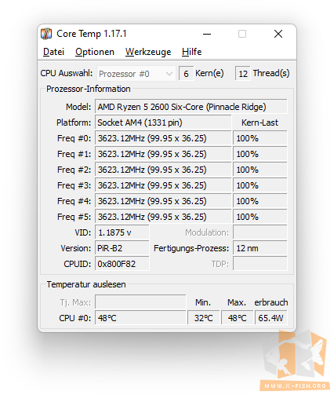Screen dimensions: 334x395
Task: Click the VID value 1.1875 v field
Action: [122, 232]
